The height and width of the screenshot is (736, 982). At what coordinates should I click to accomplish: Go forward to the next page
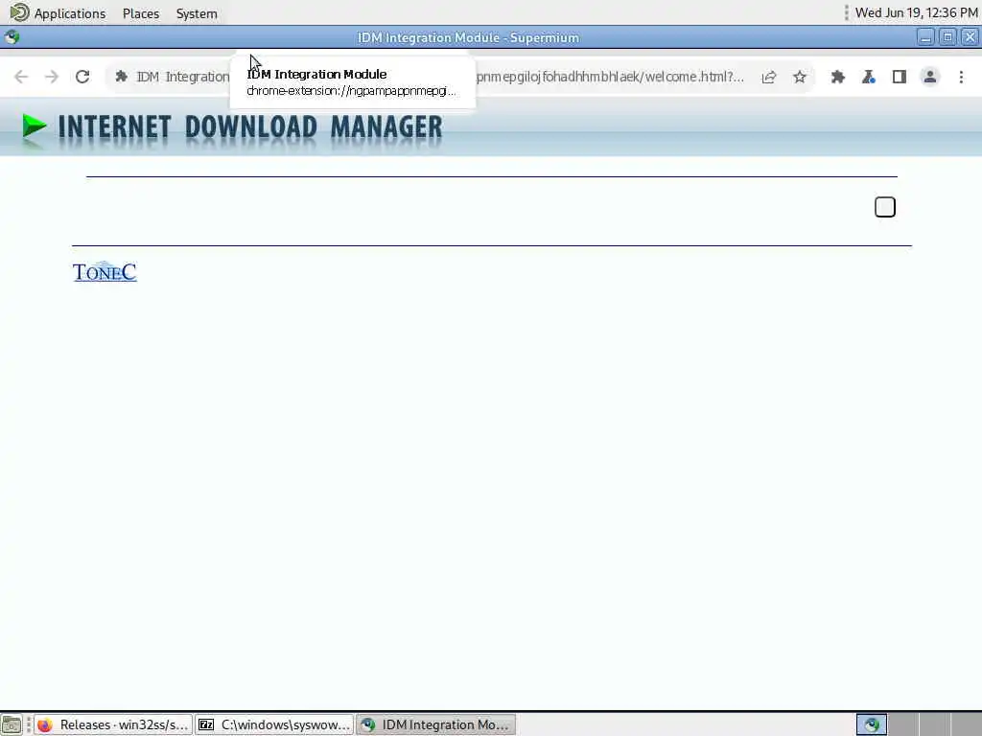point(52,77)
